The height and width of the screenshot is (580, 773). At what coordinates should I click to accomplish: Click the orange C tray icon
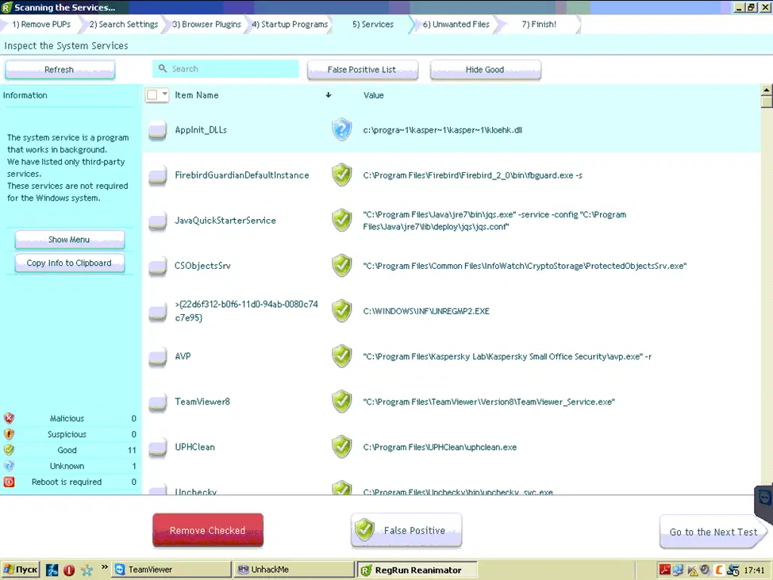(719, 570)
